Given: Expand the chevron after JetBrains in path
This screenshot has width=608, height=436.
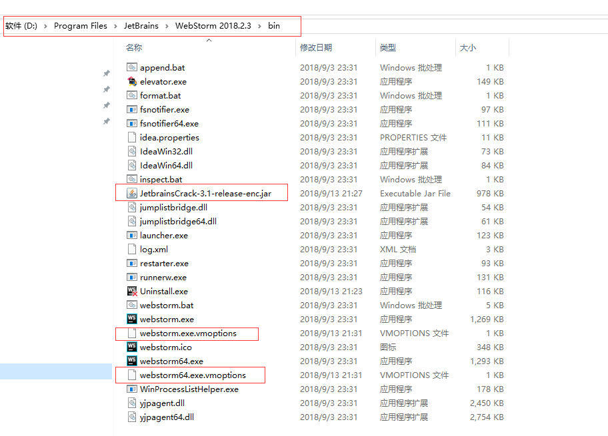Looking at the screenshot, I should tap(167, 26).
